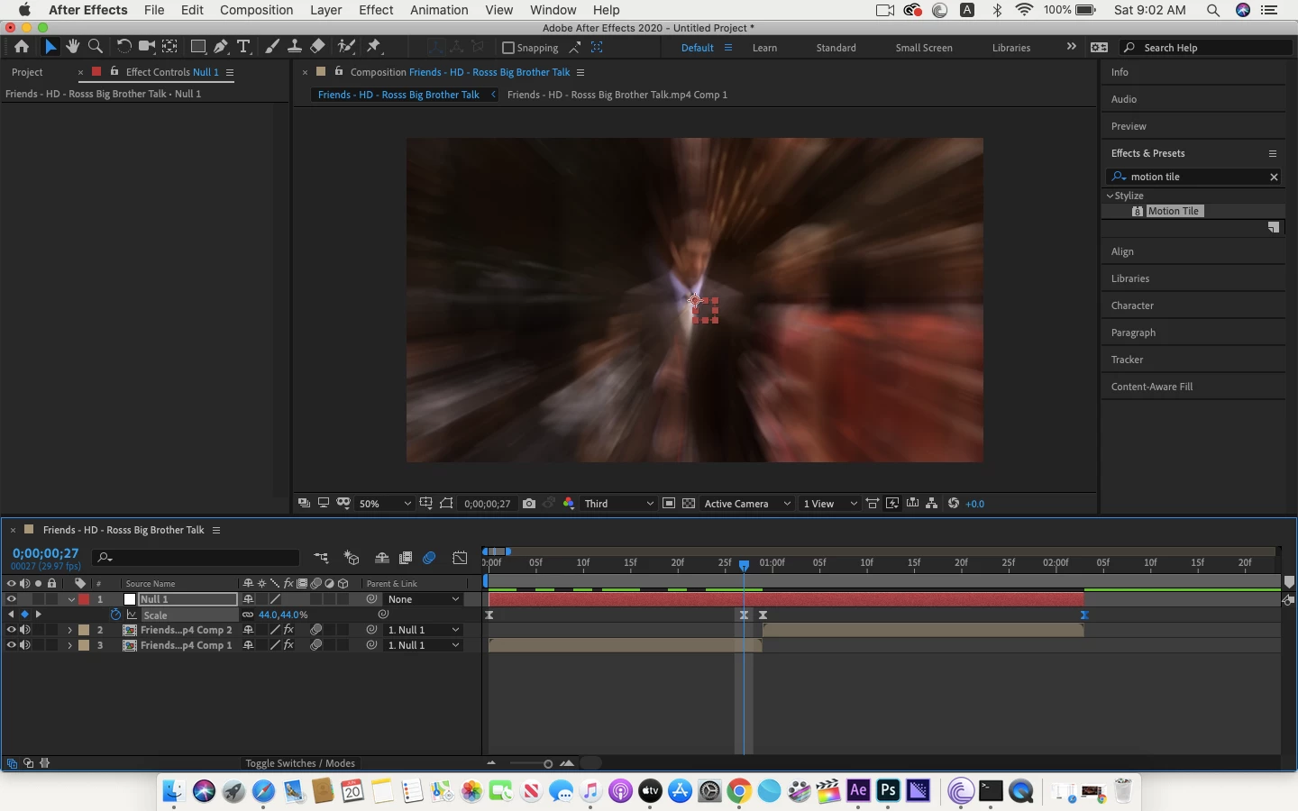This screenshot has width=1298, height=811.
Task: Hide video of Friends Comp 1 layer
Action: 11,645
